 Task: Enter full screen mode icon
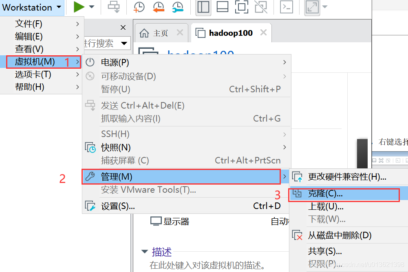[x=241, y=7]
